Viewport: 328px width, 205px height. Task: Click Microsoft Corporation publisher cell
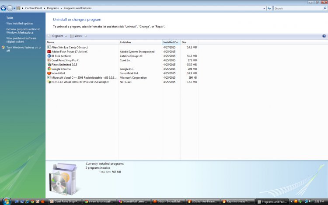coord(133,77)
